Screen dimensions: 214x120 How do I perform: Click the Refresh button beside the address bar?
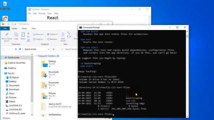[x=53, y=49]
